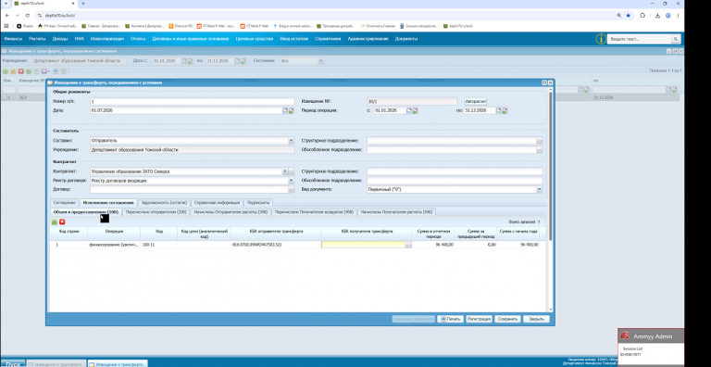711x367 pixels.
Task: Click the Операция cell 'финансирование'
Action: click(x=113, y=245)
